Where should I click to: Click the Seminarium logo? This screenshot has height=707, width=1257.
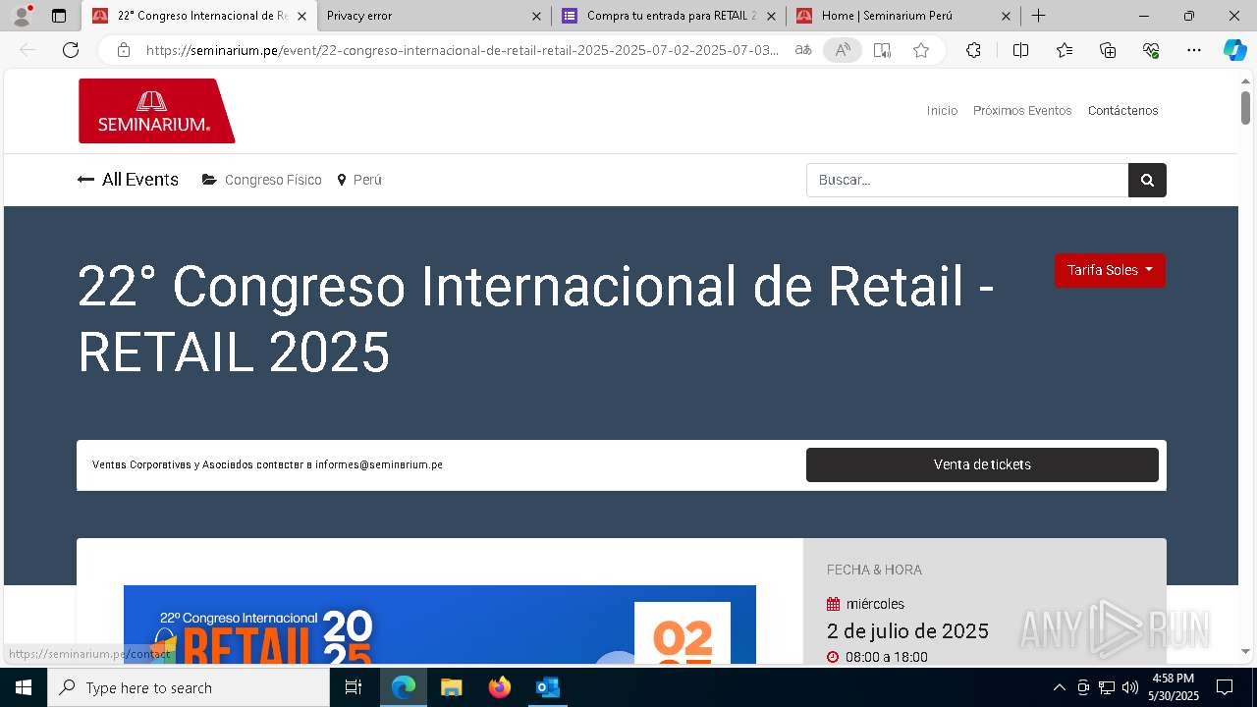[x=157, y=111]
